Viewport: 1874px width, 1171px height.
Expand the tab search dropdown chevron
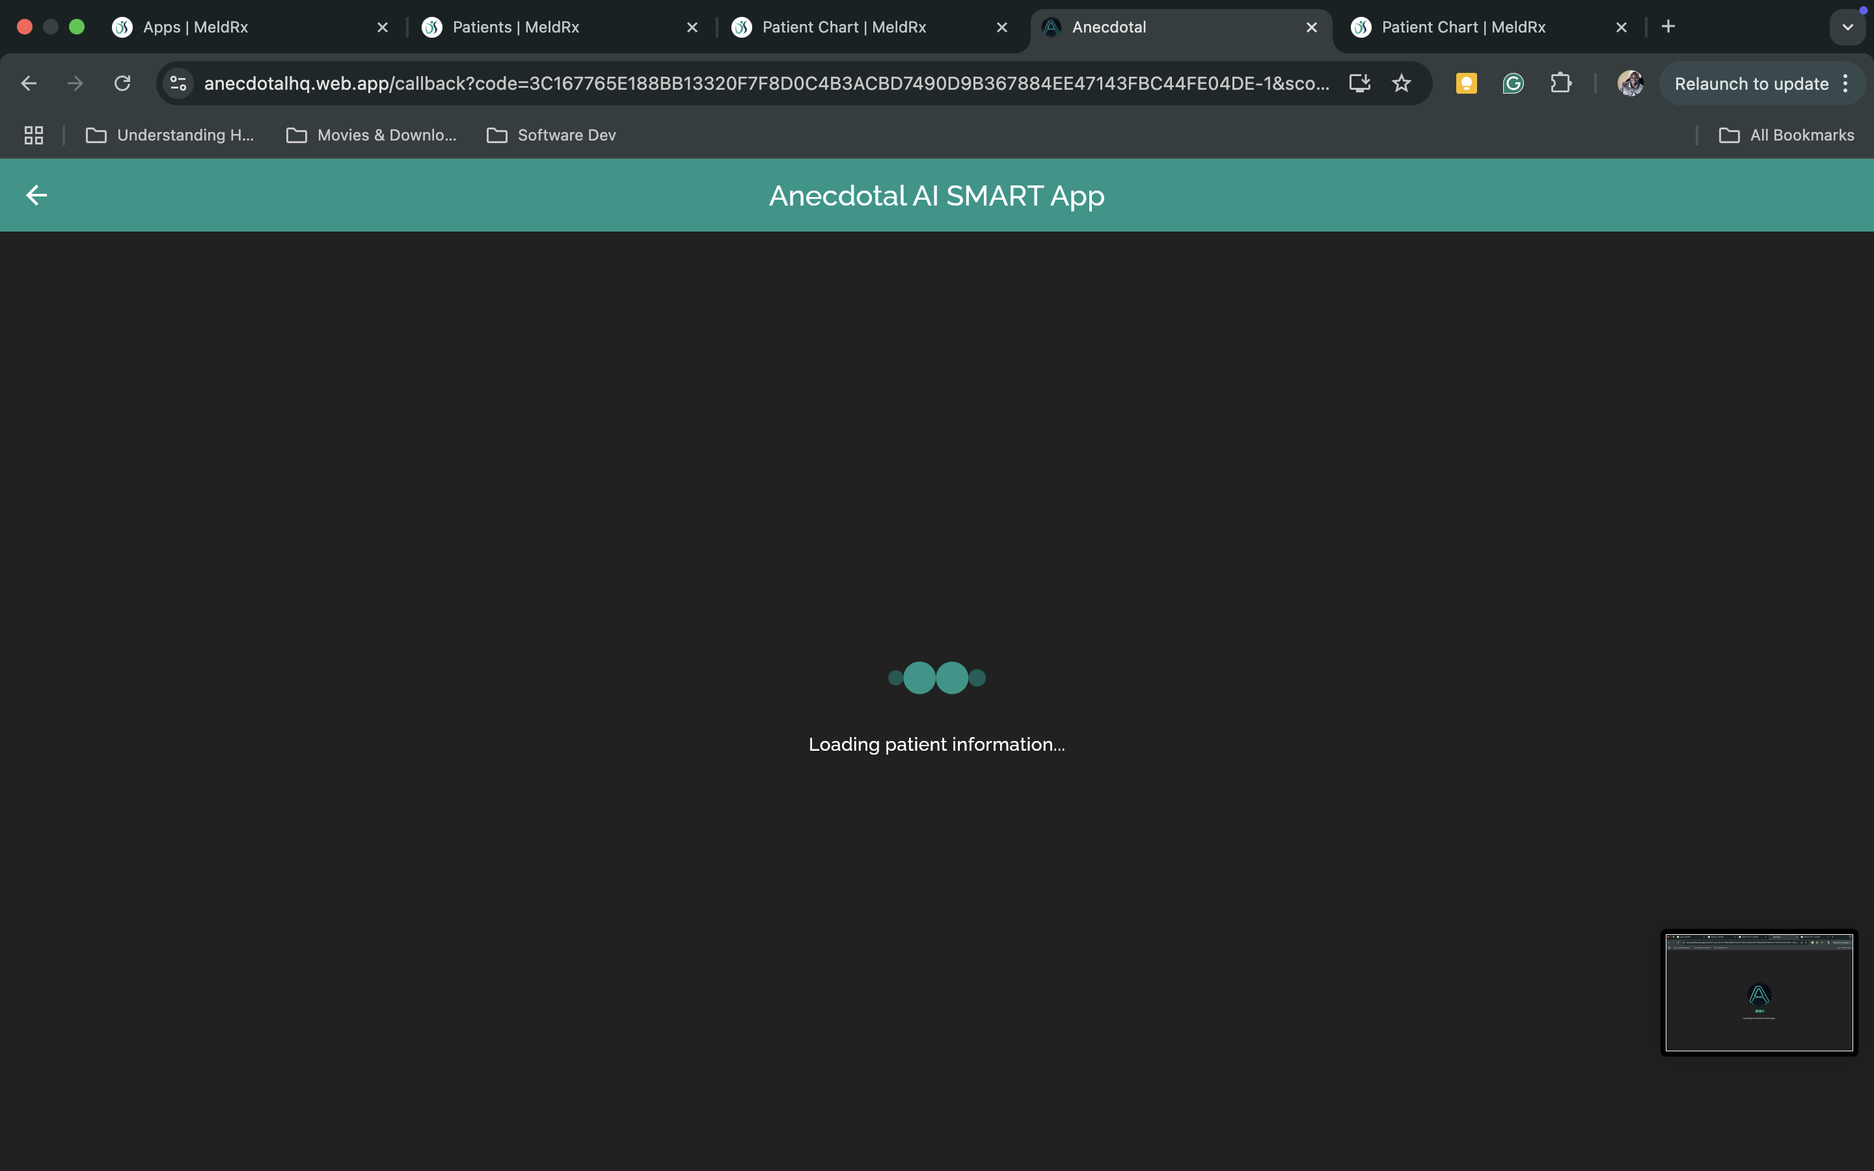(1847, 27)
